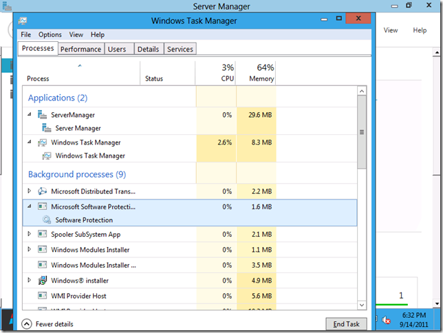This screenshot has height=333, width=443.
Task: Click the muted volume tray icon
Action: 386,320
